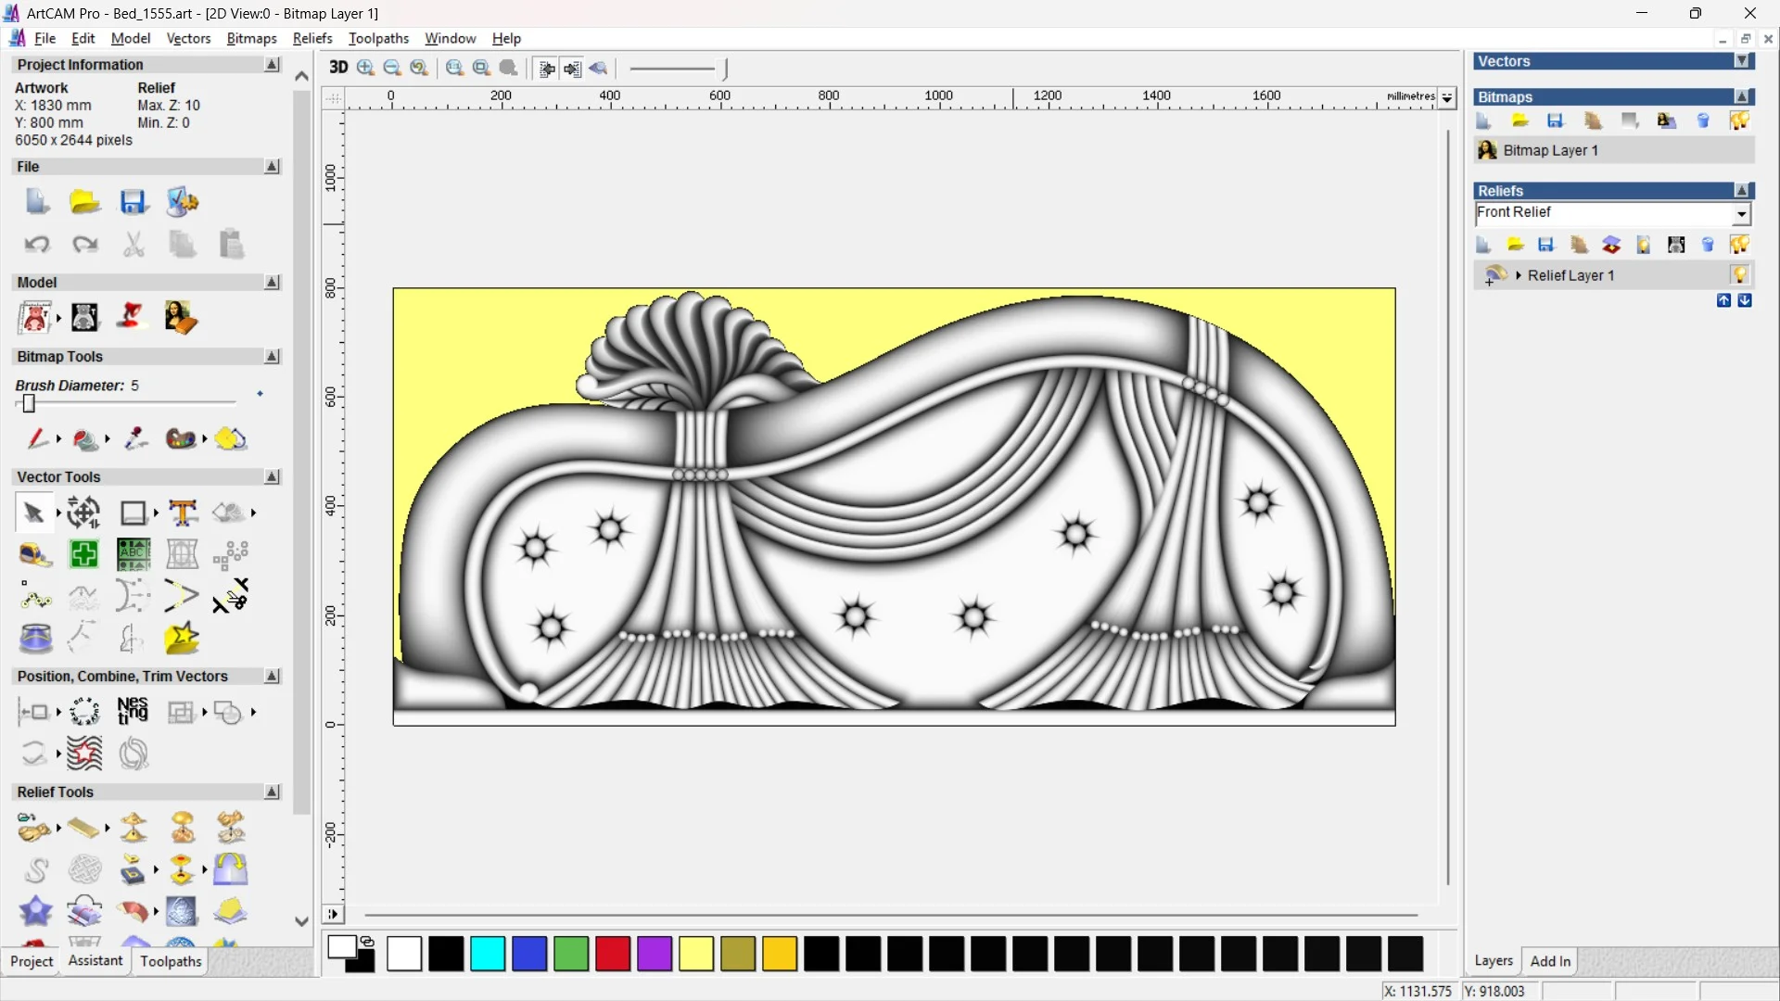
Task: Click the Create Vector Text tool
Action: [x=183, y=513]
